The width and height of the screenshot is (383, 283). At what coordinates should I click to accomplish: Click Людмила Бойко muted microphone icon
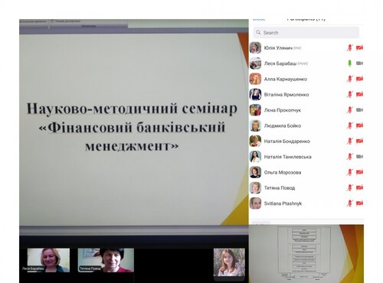pyautogui.click(x=349, y=125)
